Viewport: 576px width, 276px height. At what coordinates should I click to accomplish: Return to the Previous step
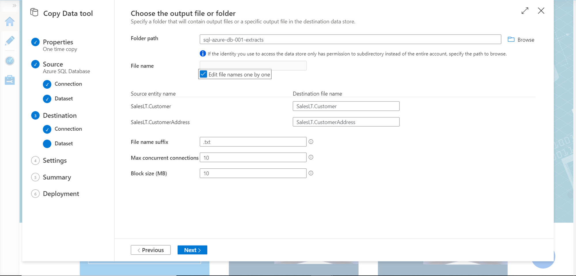tap(151, 250)
